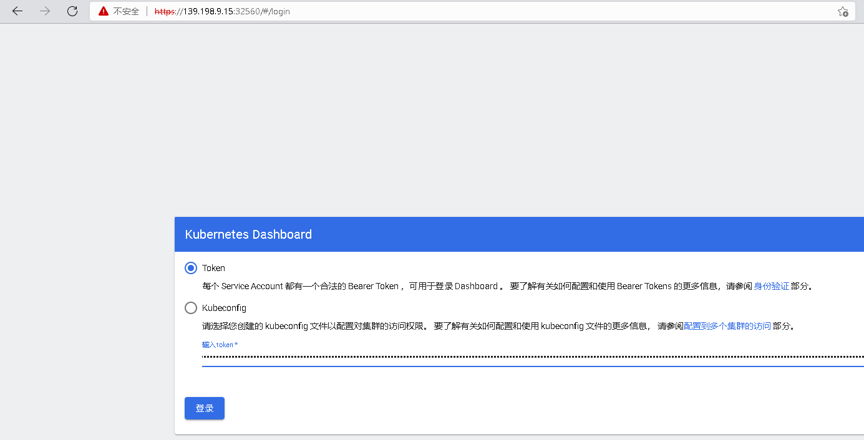Go back with the browser back arrow

(x=17, y=11)
